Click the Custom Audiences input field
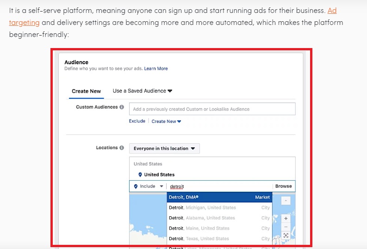 [x=212, y=109]
